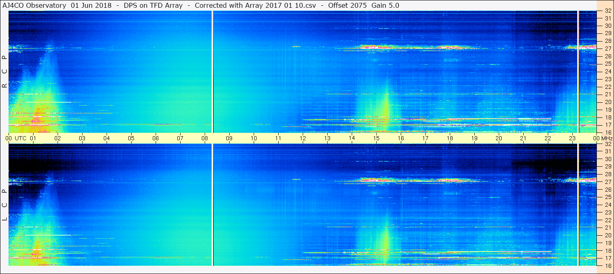Select the 10 hour tick on the time axis

pyautogui.click(x=254, y=138)
